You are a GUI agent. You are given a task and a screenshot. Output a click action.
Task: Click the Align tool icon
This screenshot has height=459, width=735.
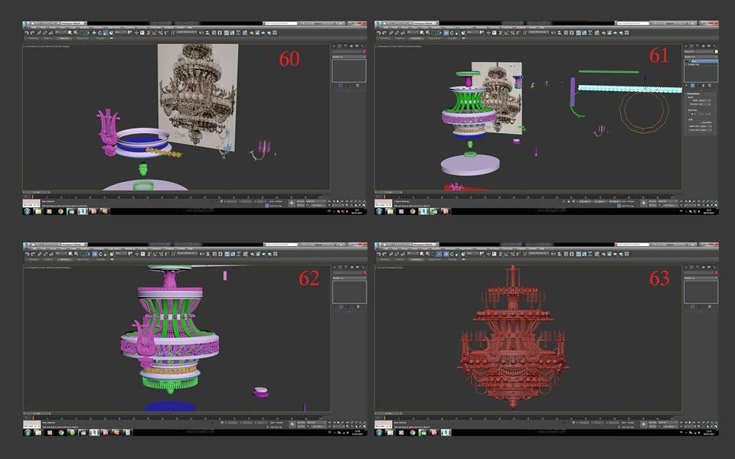(207, 33)
